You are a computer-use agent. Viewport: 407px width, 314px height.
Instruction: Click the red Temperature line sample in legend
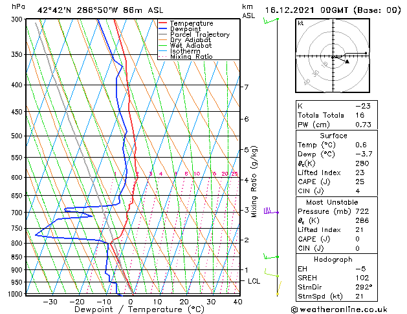[162, 23]
